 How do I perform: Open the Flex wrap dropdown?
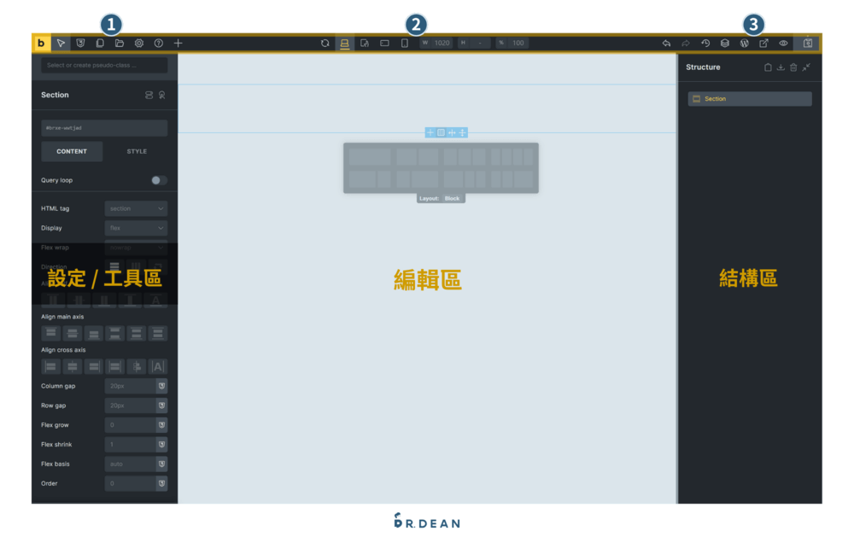click(x=136, y=247)
